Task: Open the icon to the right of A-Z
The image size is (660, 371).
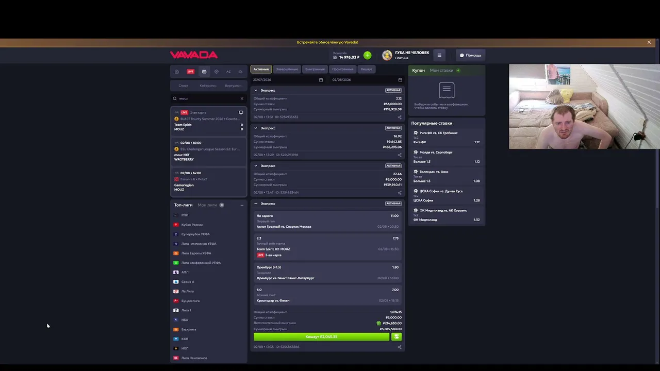Action: 240,72
